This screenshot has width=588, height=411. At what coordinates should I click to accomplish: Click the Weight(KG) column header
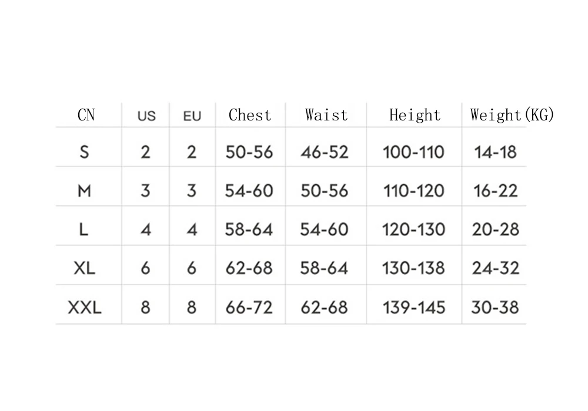pos(512,115)
